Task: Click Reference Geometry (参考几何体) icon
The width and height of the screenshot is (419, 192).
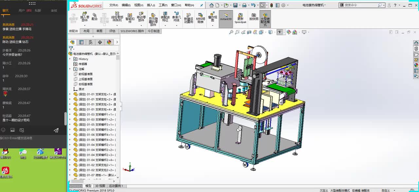Action: (x=176, y=17)
